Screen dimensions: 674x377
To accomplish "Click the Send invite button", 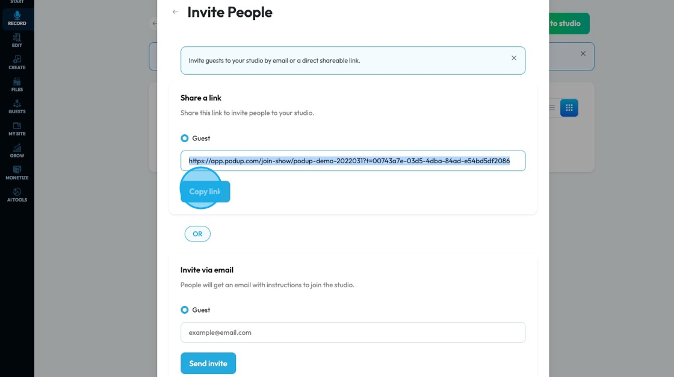I will pos(208,363).
